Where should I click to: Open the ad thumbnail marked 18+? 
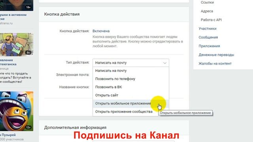coord(17,5)
